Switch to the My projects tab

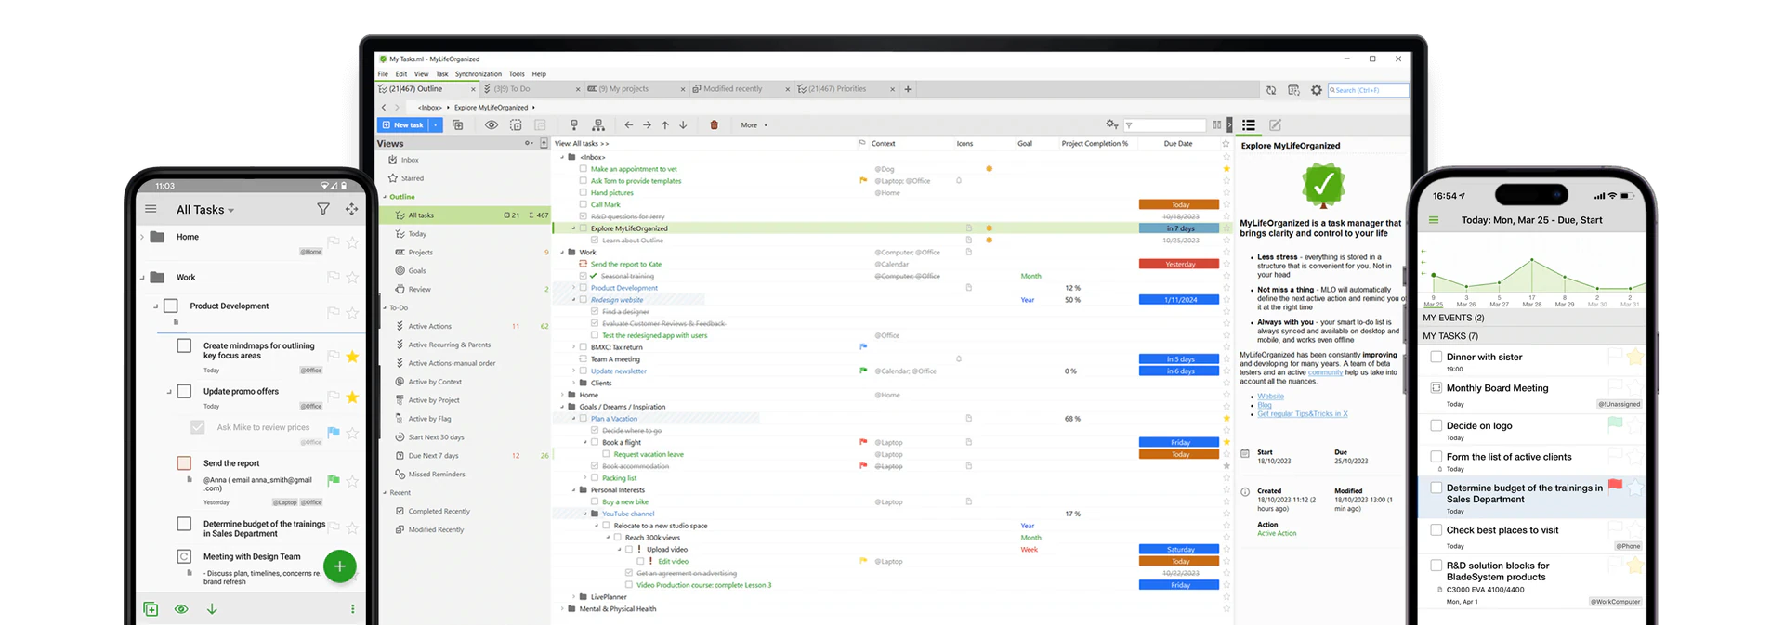(628, 89)
